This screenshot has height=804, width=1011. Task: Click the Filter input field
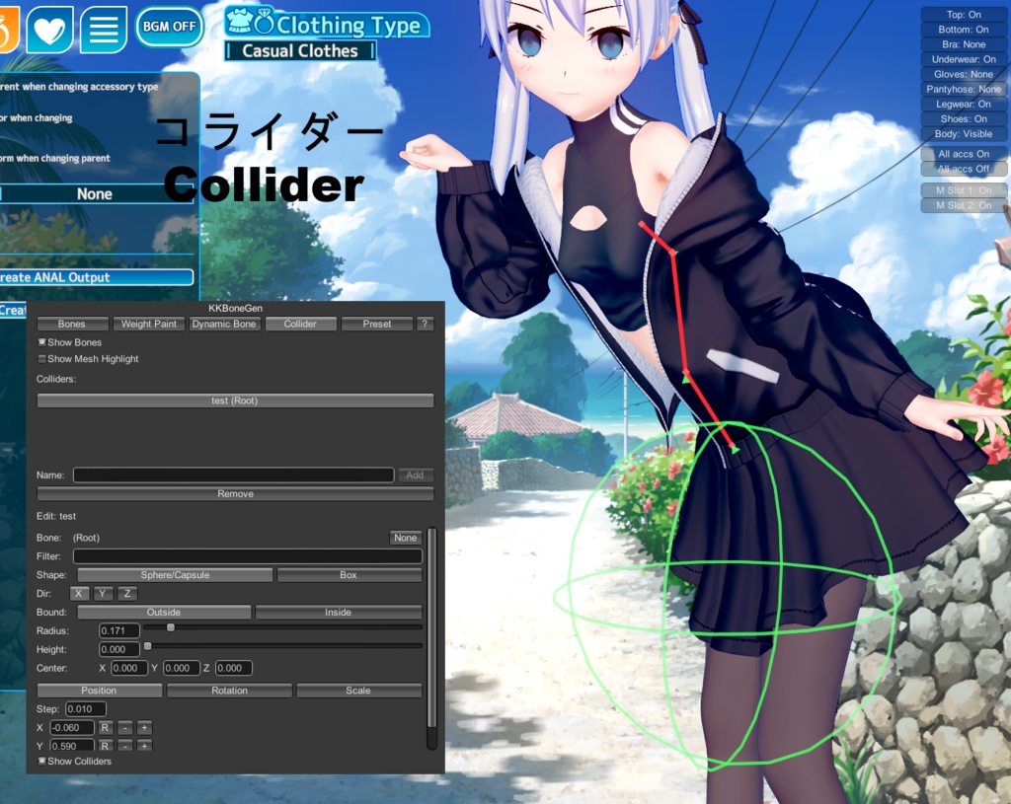pyautogui.click(x=248, y=556)
